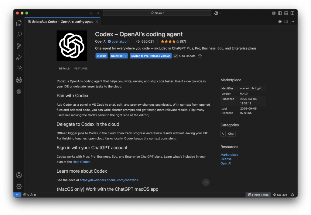Click the OpenAI icon in editor actions
The image size is (311, 215).
(280, 22)
